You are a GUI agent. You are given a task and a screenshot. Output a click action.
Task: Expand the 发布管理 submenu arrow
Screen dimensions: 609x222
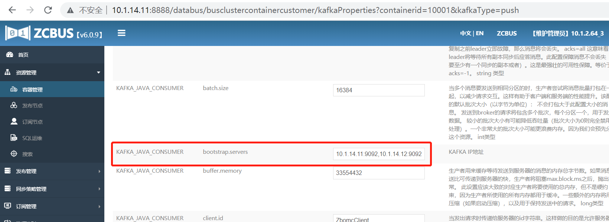click(99, 171)
